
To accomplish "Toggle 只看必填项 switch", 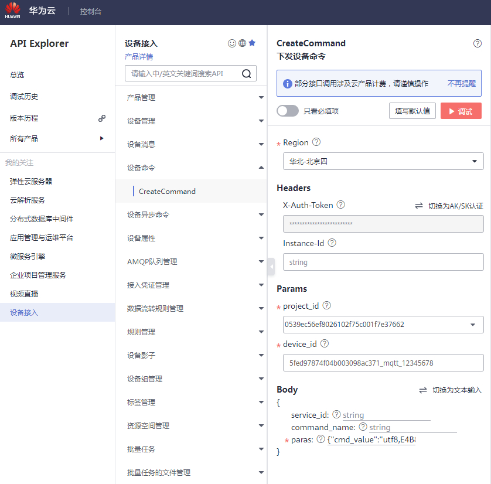I will [x=288, y=111].
